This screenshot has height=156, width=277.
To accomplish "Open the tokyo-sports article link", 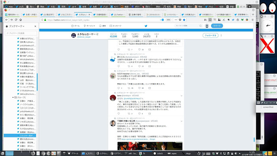I will (135, 139).
